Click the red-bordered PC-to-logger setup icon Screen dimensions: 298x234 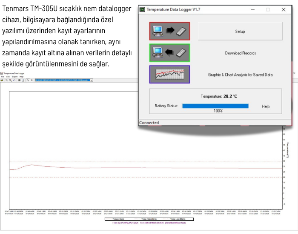[169, 31]
